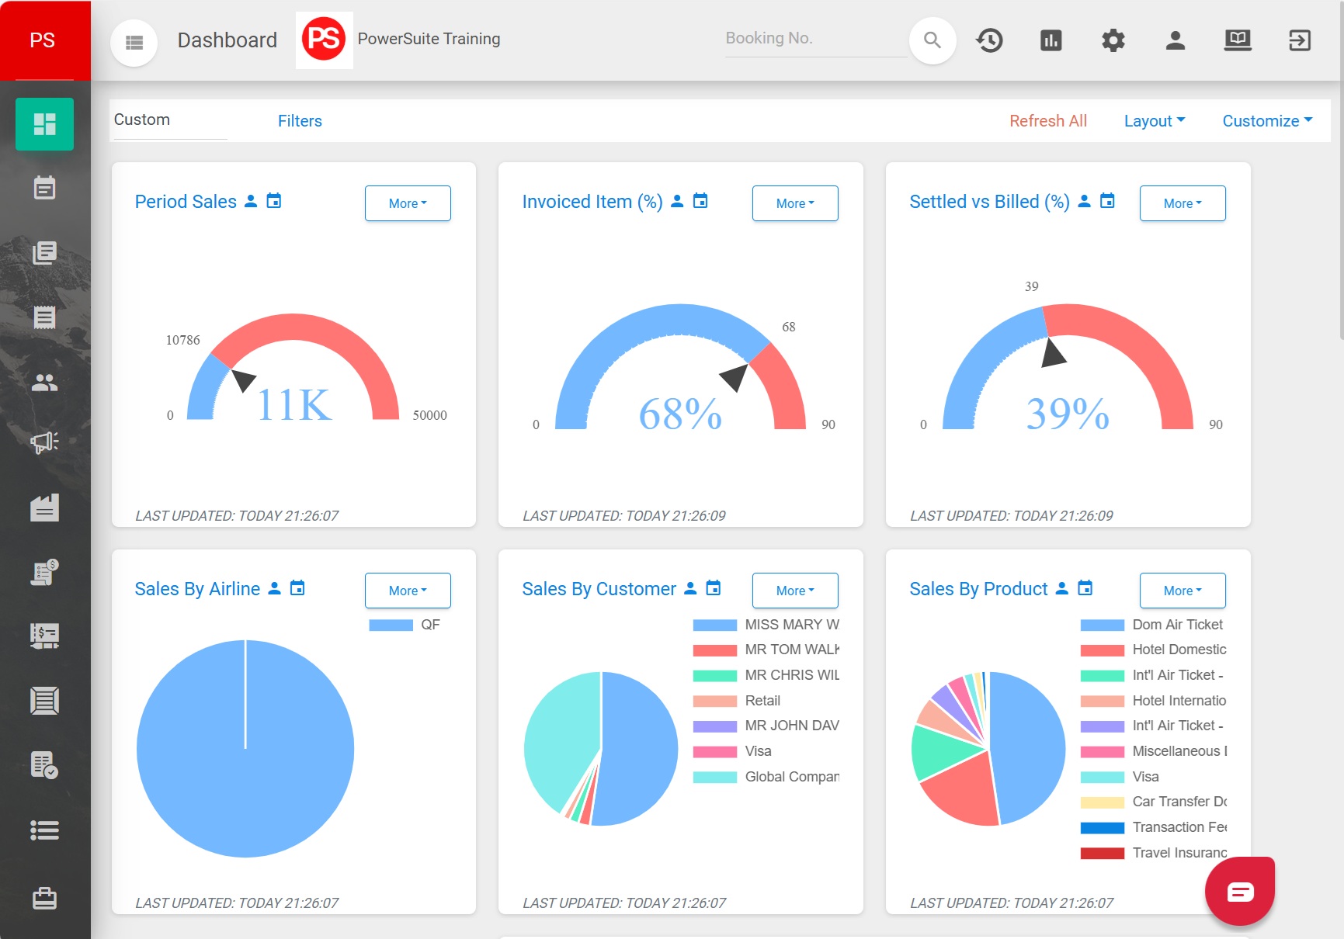Open the history clock icon
The width and height of the screenshot is (1344, 939).
[x=989, y=40]
